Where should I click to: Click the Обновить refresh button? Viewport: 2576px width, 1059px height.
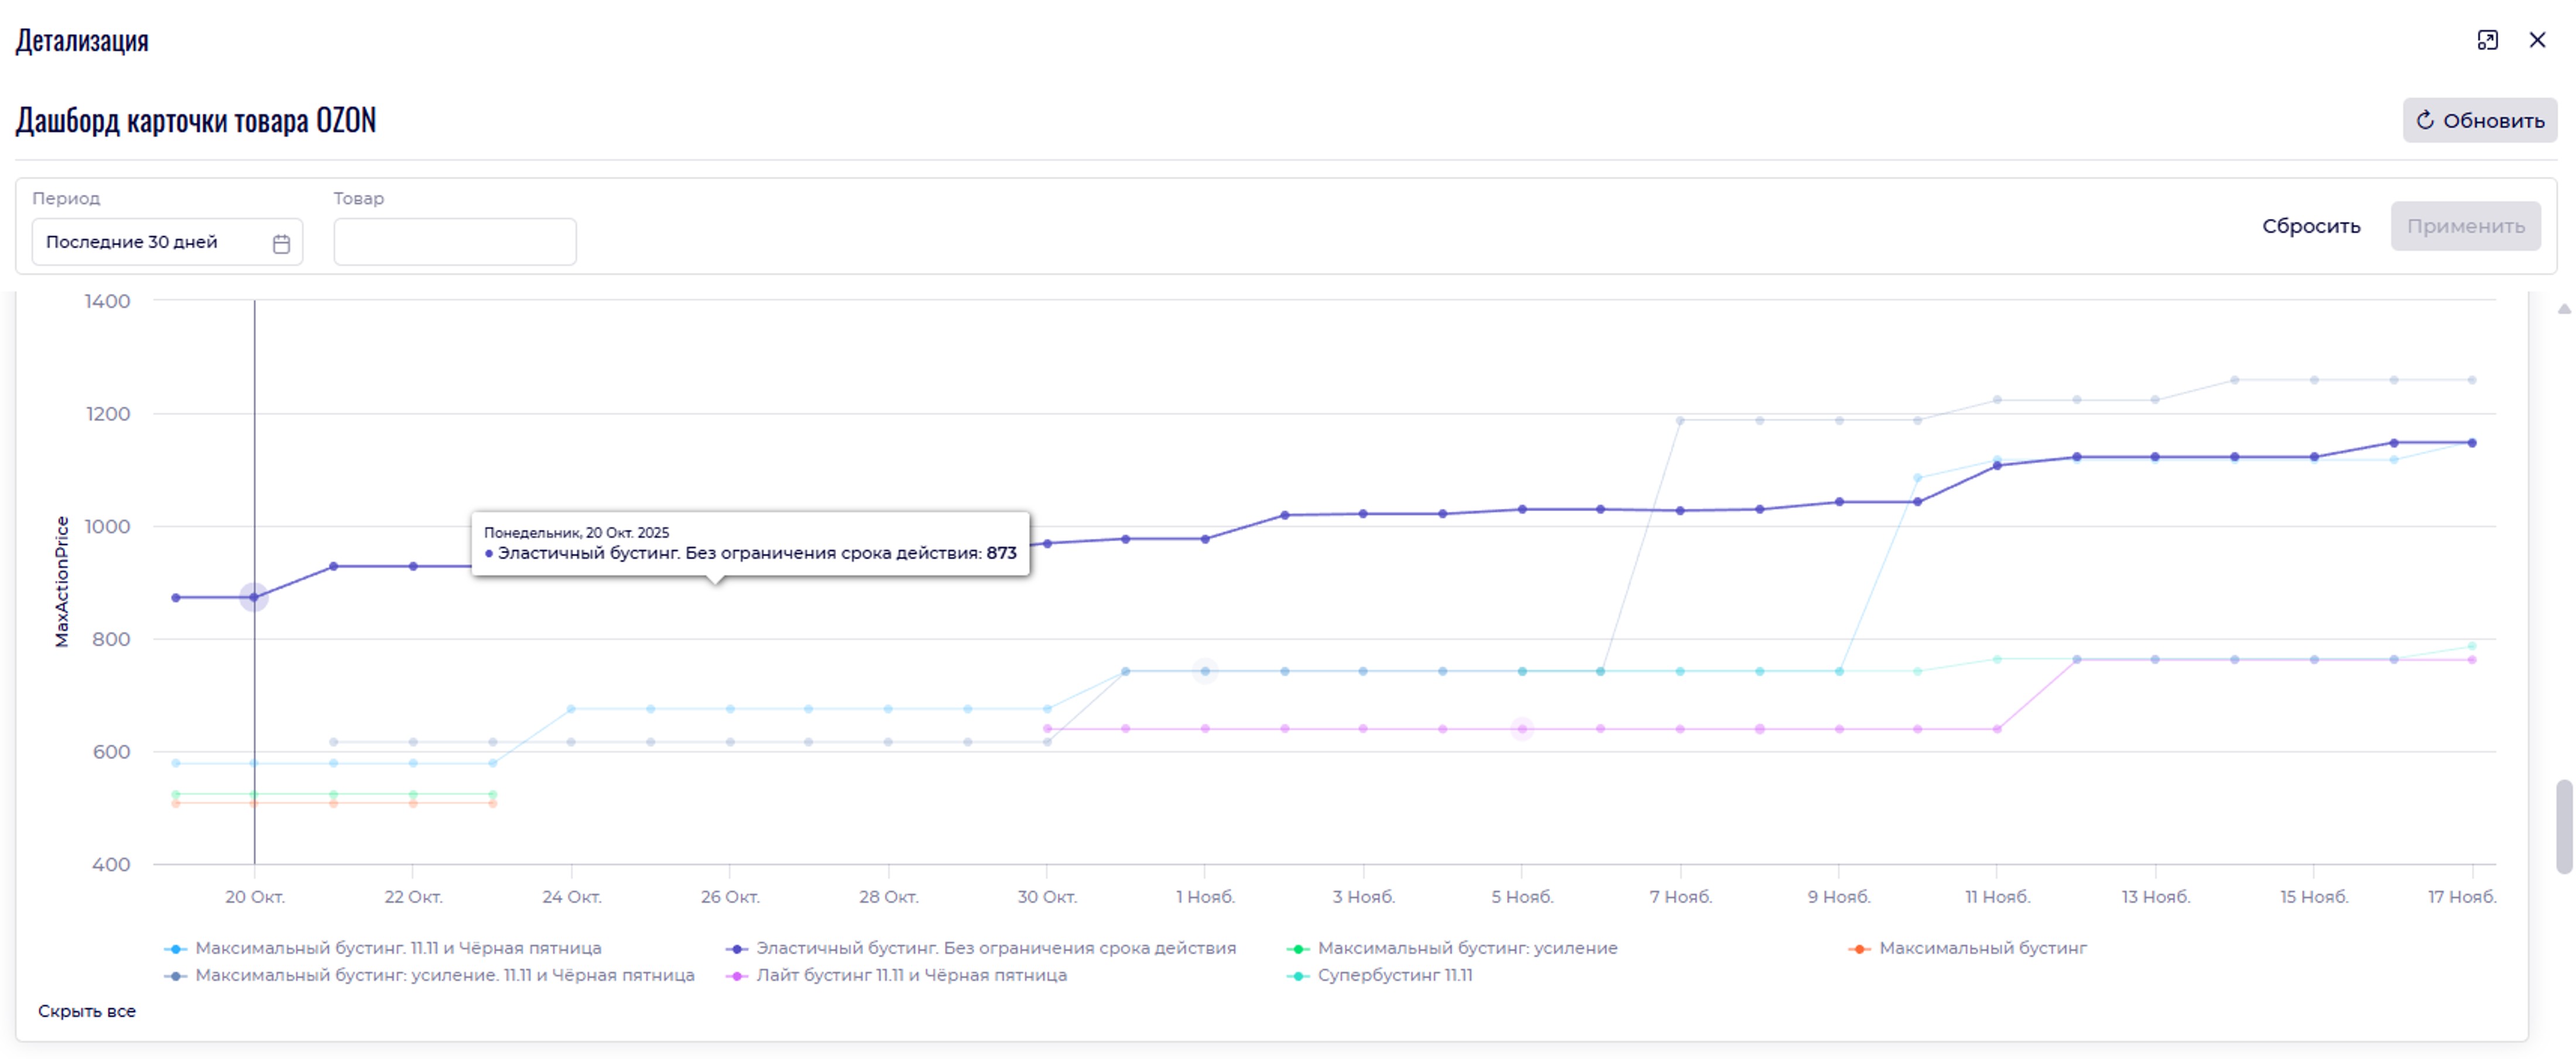(2479, 121)
